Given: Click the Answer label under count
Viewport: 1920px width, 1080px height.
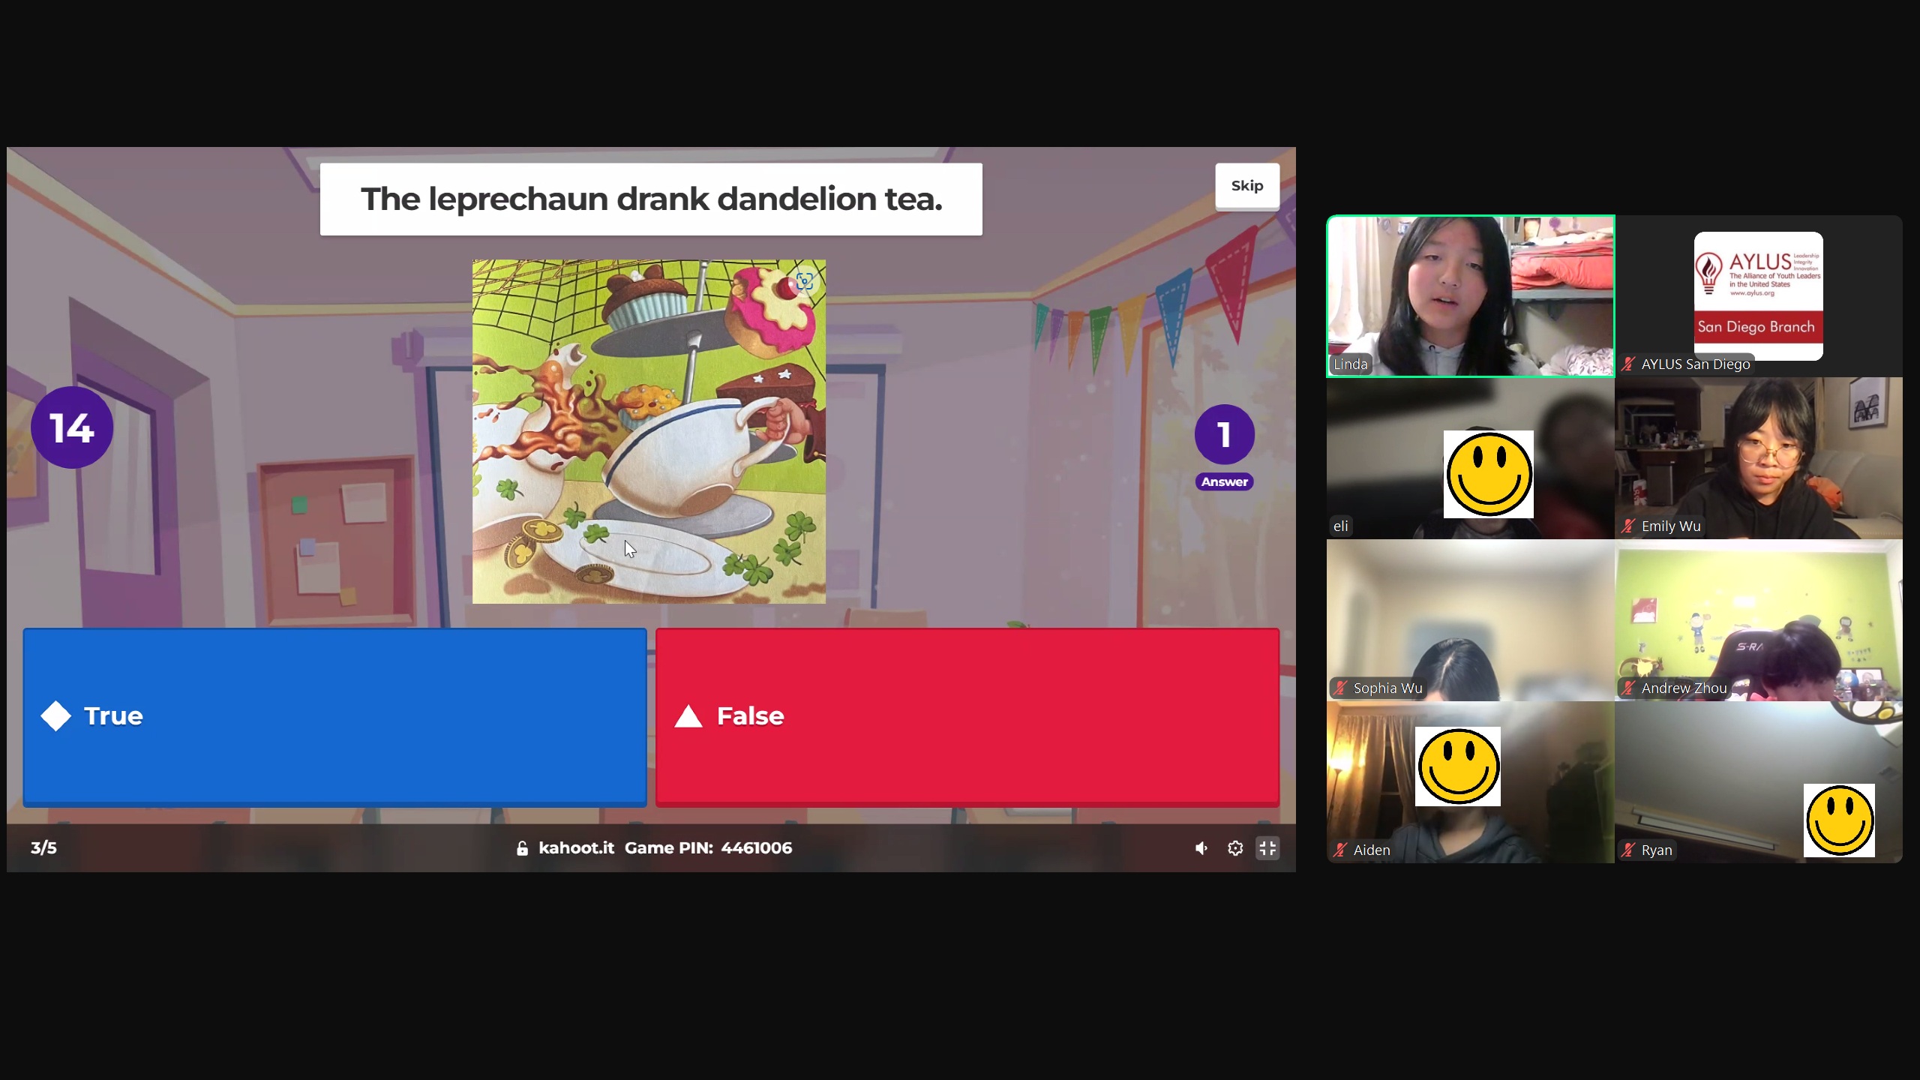Looking at the screenshot, I should [x=1224, y=482].
